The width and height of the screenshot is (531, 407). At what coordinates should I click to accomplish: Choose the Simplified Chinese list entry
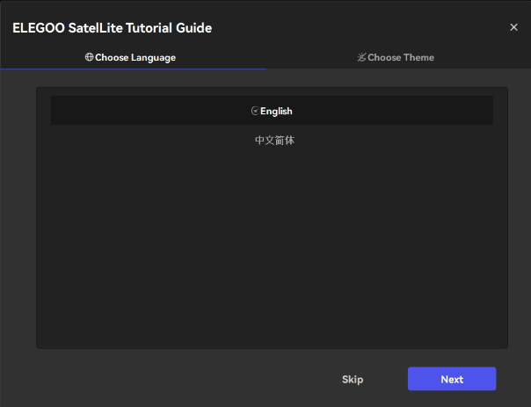(x=274, y=140)
